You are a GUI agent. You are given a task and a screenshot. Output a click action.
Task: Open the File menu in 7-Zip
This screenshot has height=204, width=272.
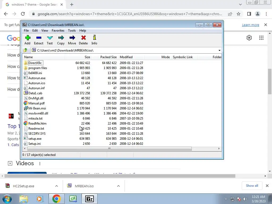pos(26,31)
